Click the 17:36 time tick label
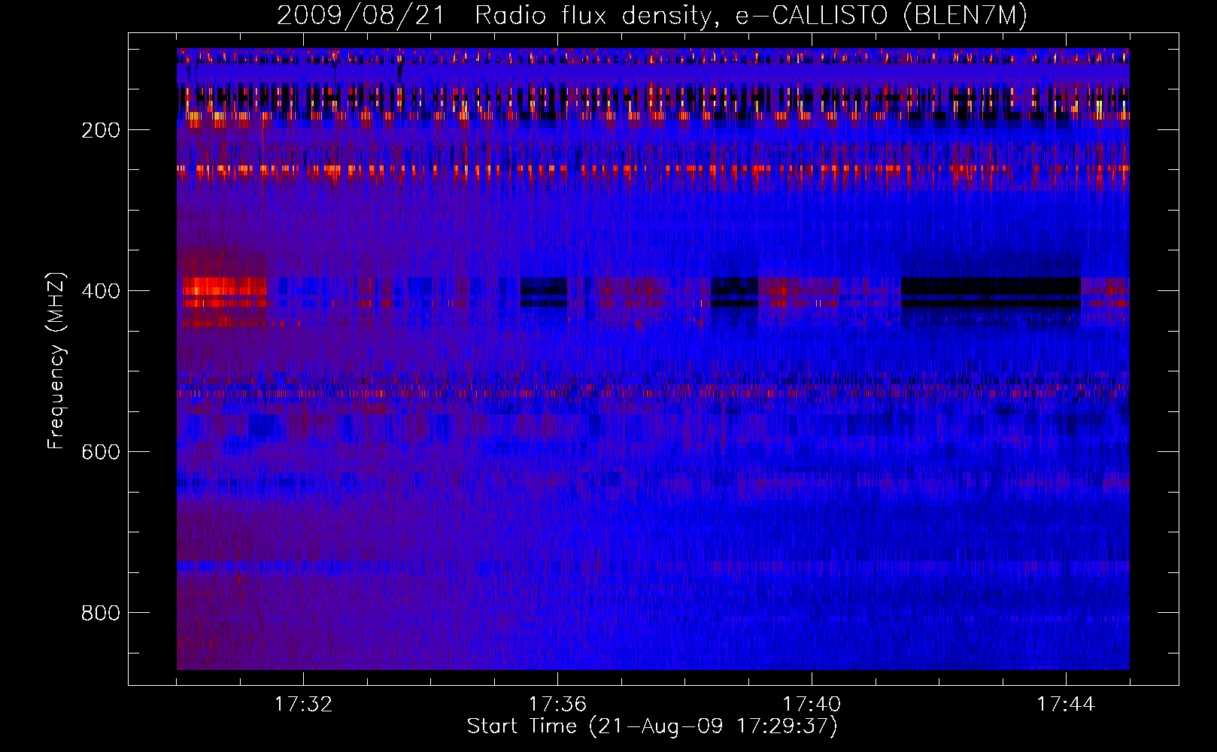 557,705
